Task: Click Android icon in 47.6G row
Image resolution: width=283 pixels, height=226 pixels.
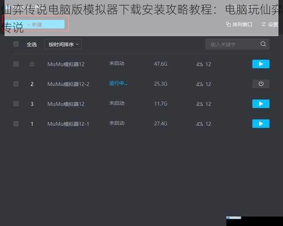Action: coord(199,64)
